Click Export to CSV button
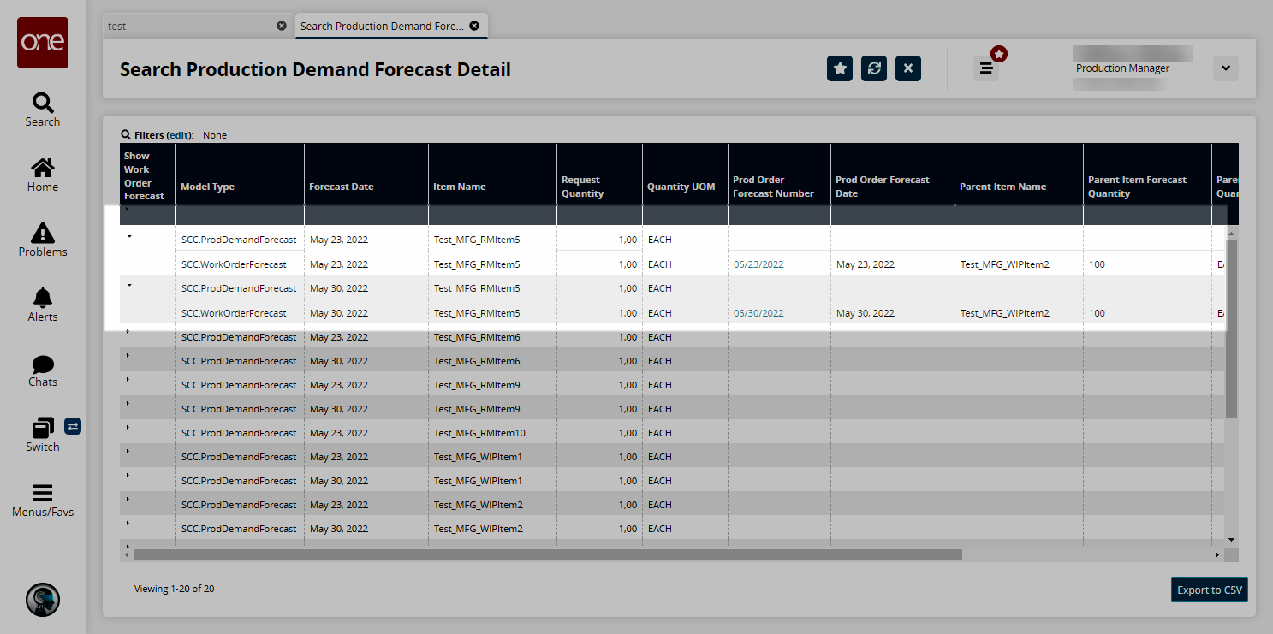Image resolution: width=1273 pixels, height=634 pixels. pyautogui.click(x=1210, y=590)
